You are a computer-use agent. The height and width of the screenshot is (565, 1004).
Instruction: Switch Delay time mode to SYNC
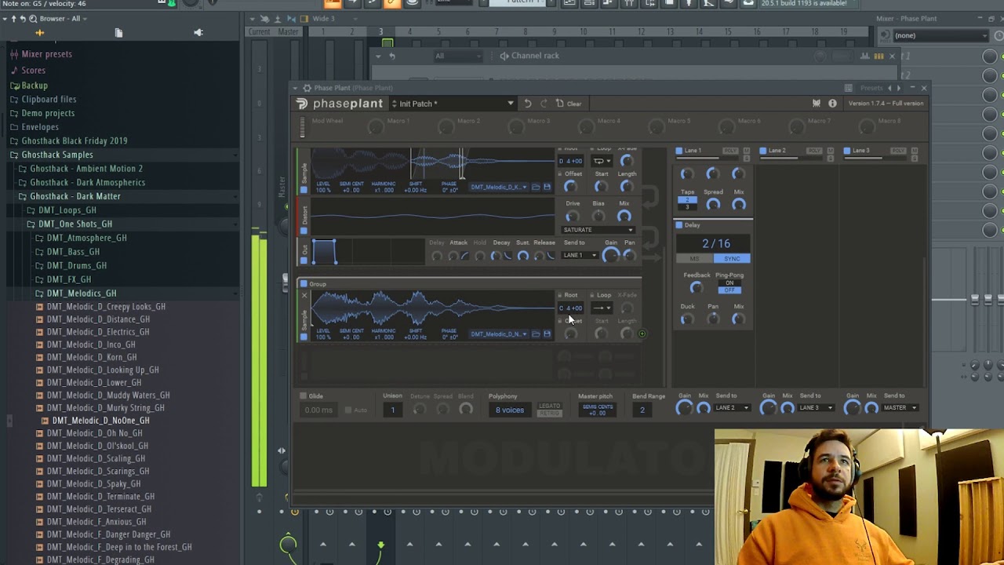click(x=732, y=258)
